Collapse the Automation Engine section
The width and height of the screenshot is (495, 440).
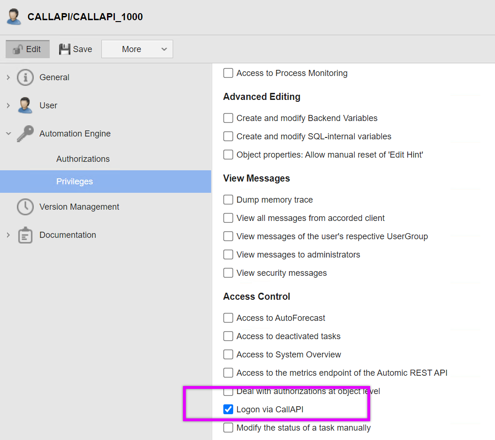pyautogui.click(x=8, y=133)
